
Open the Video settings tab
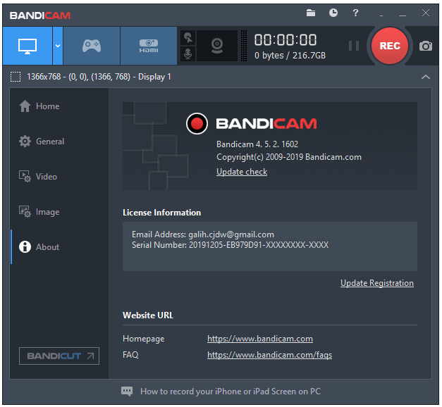point(59,177)
